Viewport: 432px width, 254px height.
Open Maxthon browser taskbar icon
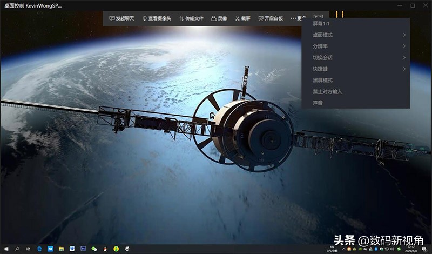[50, 249]
